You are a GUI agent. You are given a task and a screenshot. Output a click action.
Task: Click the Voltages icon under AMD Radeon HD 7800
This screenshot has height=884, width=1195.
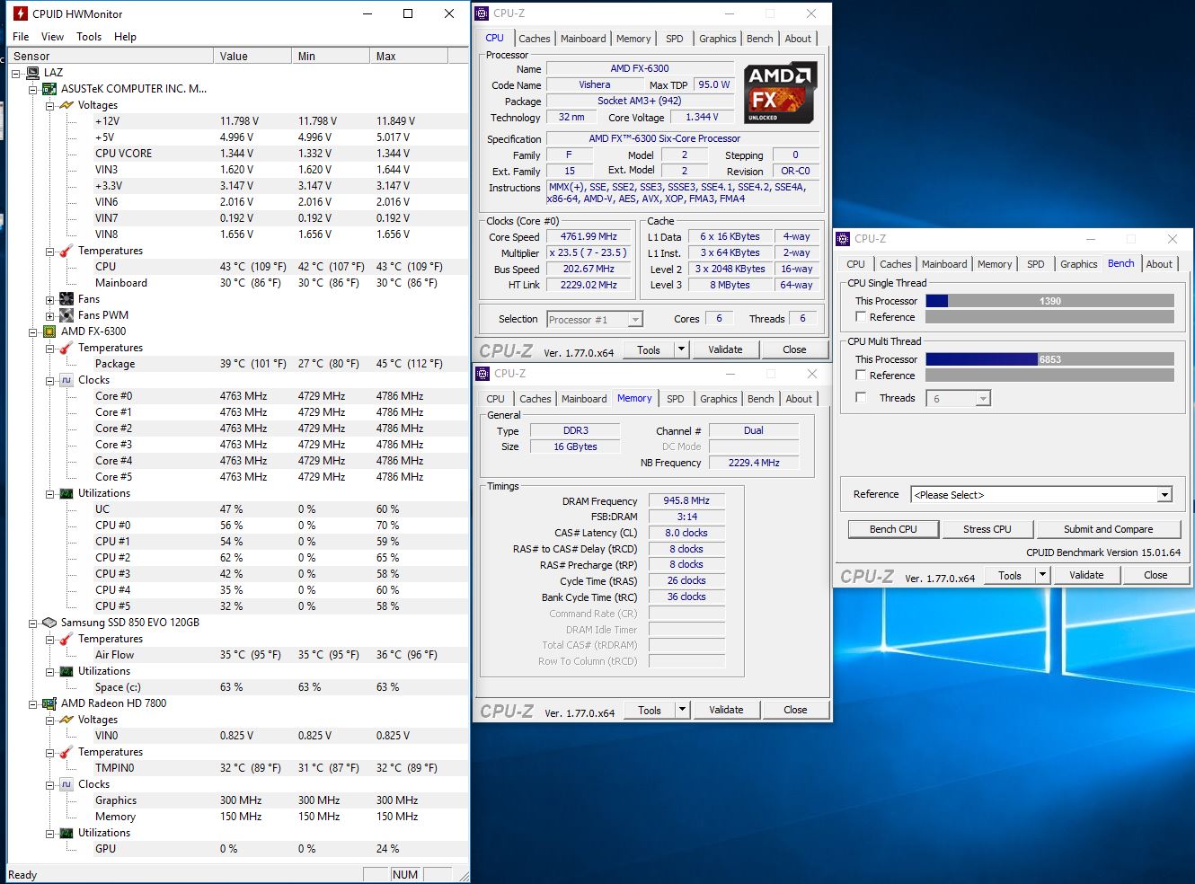click(x=66, y=720)
